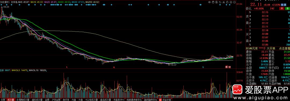Click the 委比 +45.66% value
The image size is (290, 101).
point(259,9)
